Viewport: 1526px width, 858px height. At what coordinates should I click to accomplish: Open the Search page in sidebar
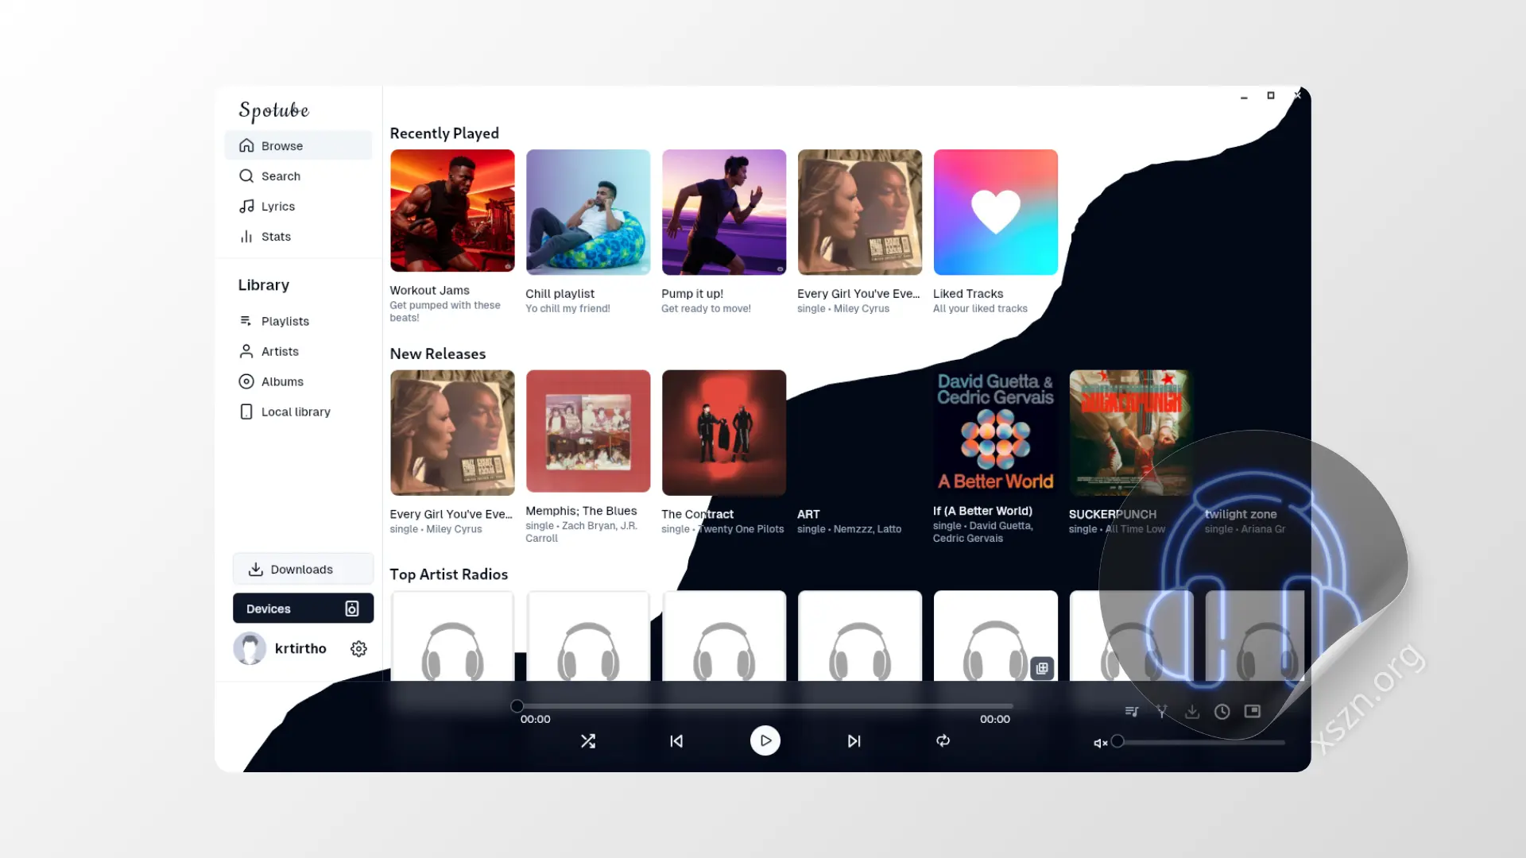pos(281,176)
